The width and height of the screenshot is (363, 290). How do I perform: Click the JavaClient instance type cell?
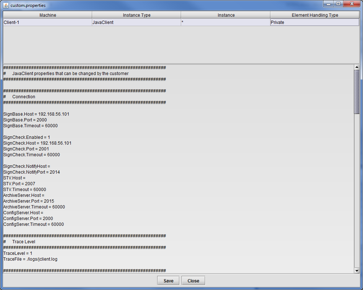pos(136,22)
